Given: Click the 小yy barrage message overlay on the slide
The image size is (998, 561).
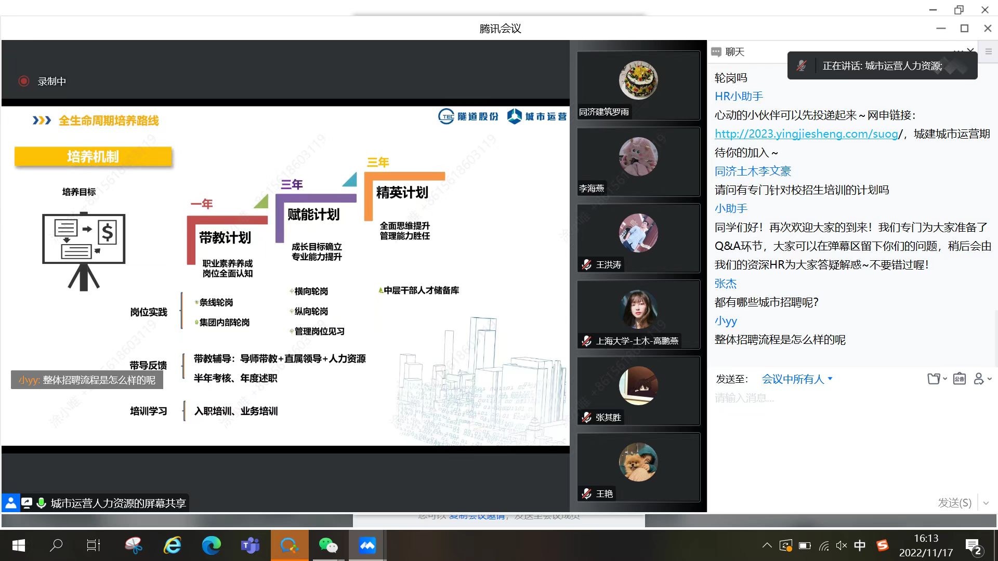Looking at the screenshot, I should [x=87, y=380].
